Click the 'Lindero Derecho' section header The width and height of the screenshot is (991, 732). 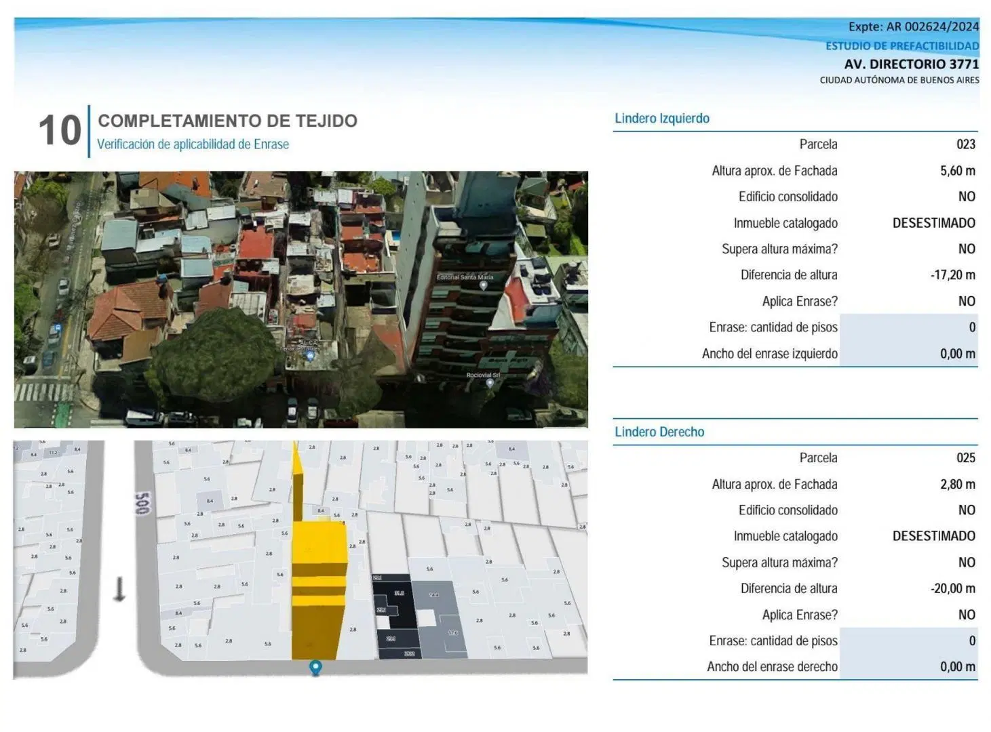659,432
